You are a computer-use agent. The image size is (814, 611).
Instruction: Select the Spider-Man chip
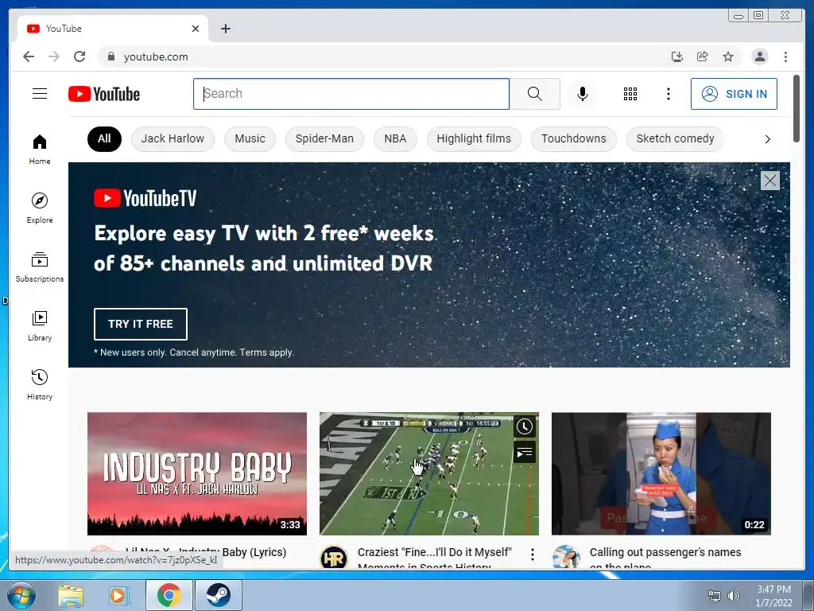click(324, 138)
